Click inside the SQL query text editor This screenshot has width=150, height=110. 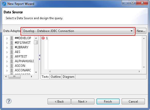point(95,53)
